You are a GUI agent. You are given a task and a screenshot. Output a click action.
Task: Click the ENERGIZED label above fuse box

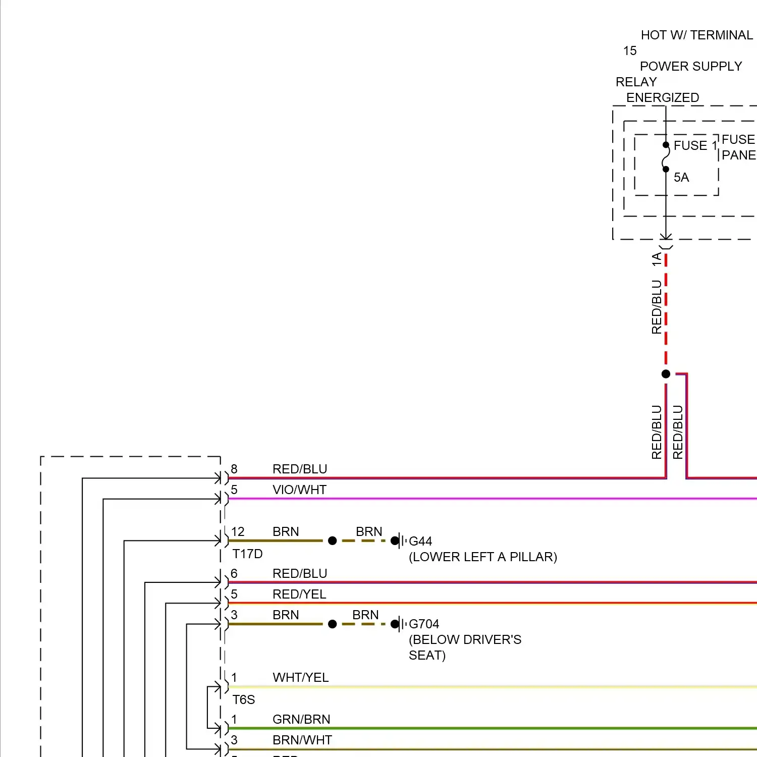click(x=663, y=98)
